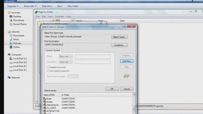Viewport: 203px width, 114px height.
Task: Open the Favorites menu in Registry Editor
Action: [59, 16]
